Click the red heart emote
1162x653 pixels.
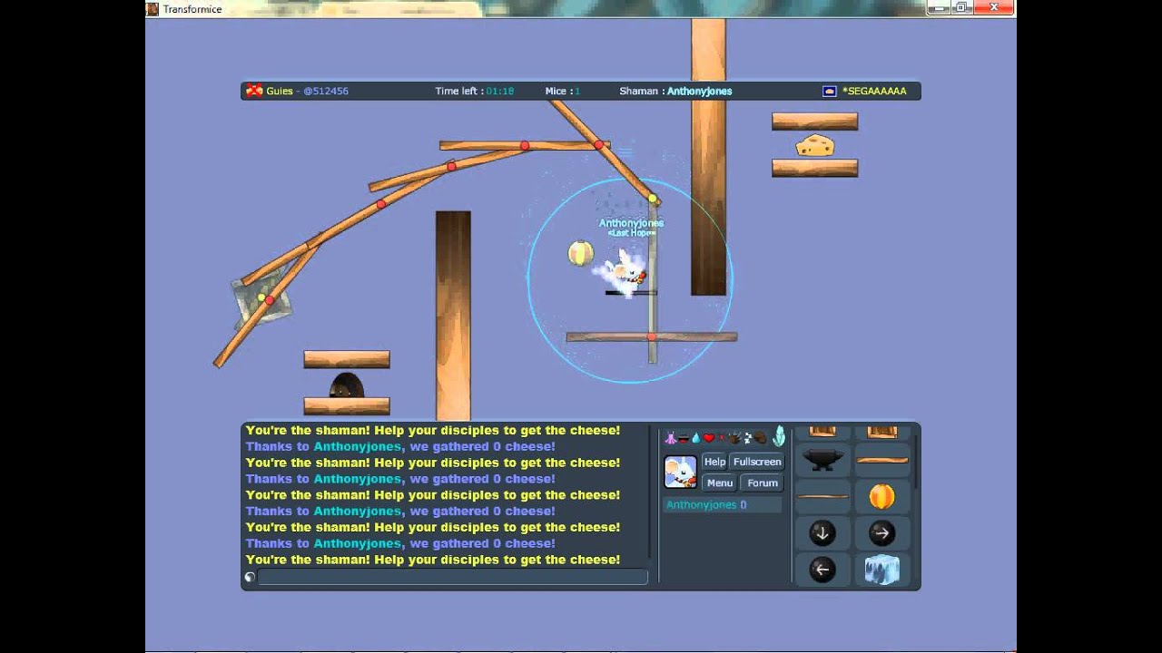coord(709,438)
